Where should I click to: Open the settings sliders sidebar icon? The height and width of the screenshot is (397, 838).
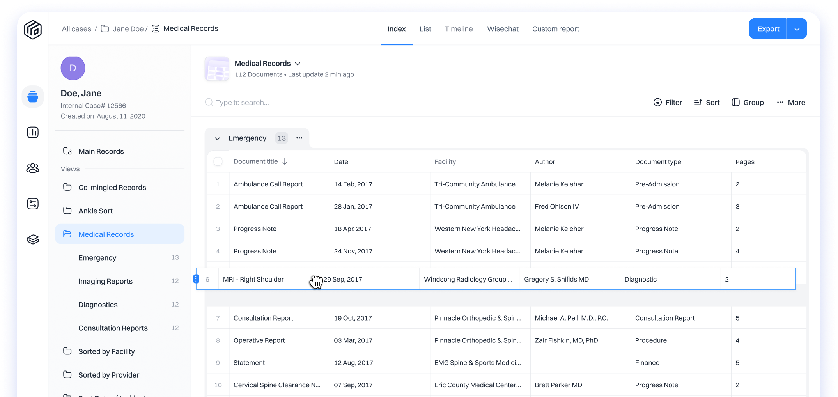click(33, 204)
